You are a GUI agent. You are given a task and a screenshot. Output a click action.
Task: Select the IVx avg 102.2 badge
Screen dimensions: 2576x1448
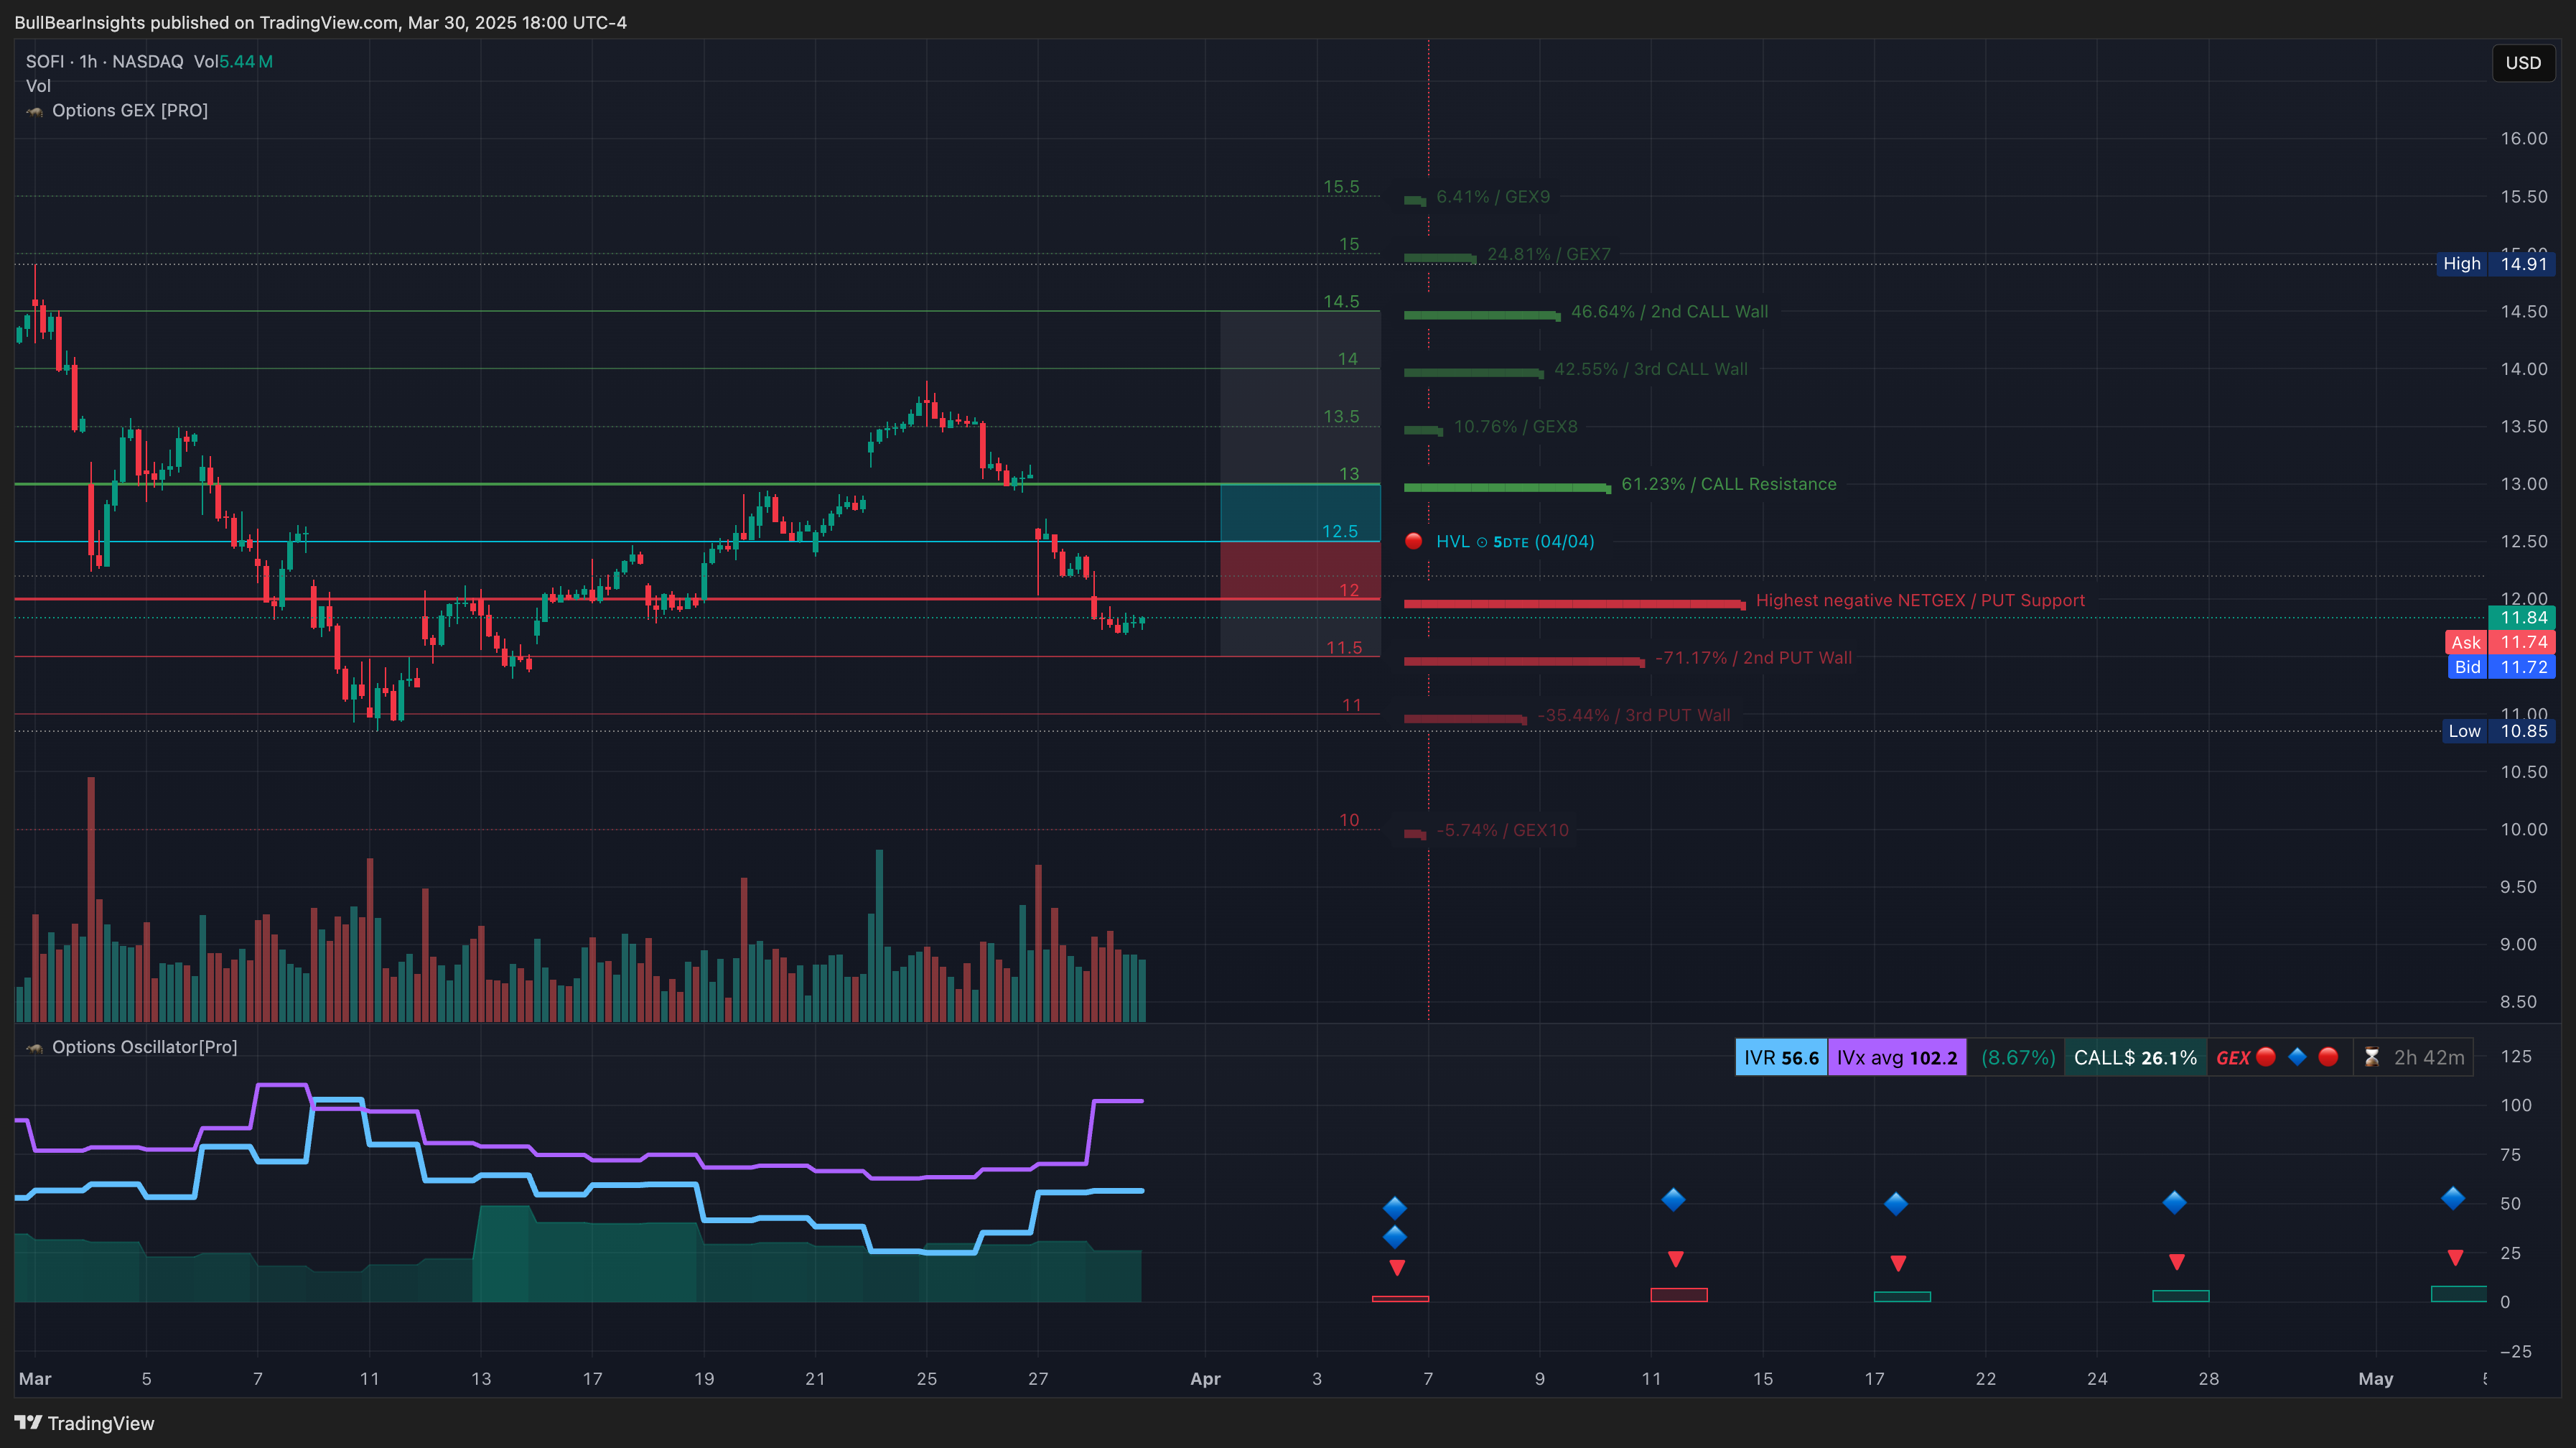pos(1897,1058)
